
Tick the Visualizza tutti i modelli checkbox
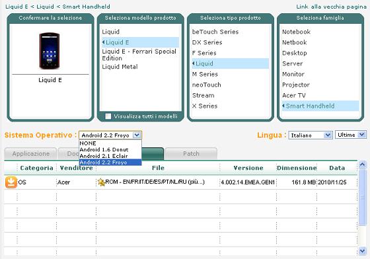[108, 116]
